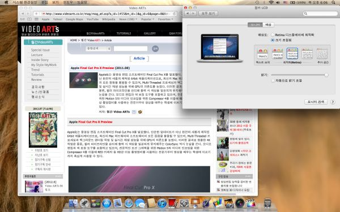Open Finder from the Dock
Viewport: 340px width, 212px height.
[x=73, y=203]
